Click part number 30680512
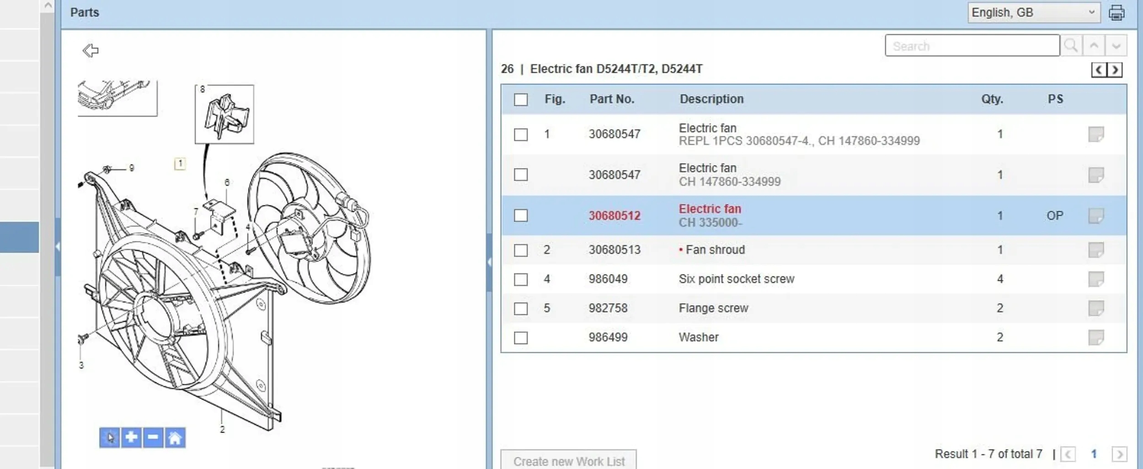The height and width of the screenshot is (469, 1143). point(614,216)
